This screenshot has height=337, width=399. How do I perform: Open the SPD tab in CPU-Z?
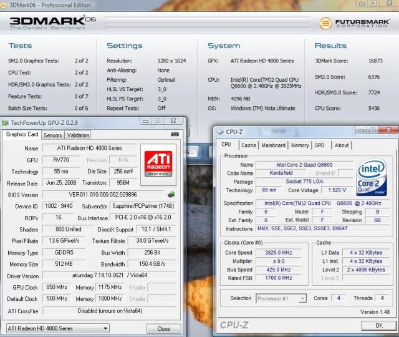pyautogui.click(x=320, y=145)
